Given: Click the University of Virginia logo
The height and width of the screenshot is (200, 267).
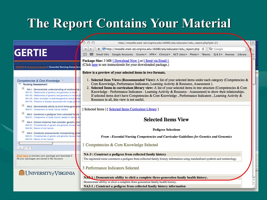Looking at the screenshot, I should click(x=47, y=173).
